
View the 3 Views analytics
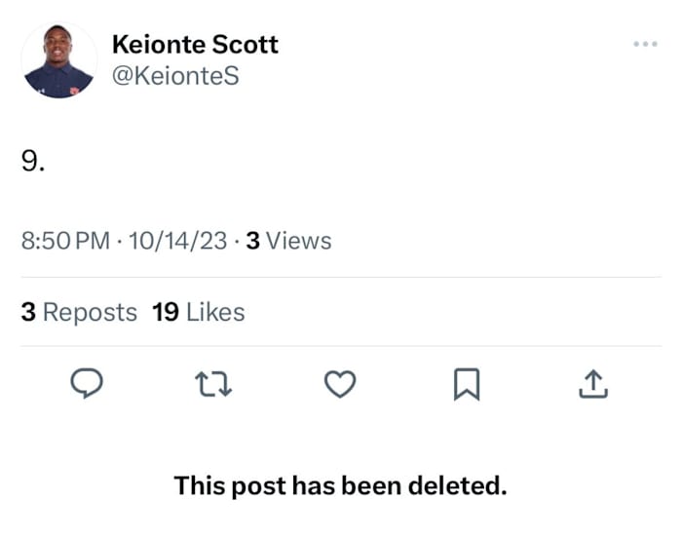point(288,241)
